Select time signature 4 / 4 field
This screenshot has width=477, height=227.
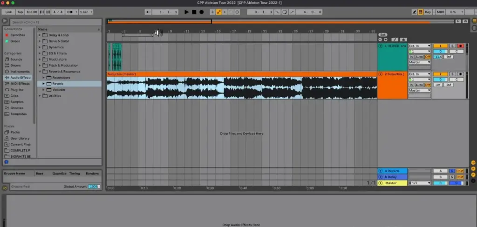pos(58,12)
